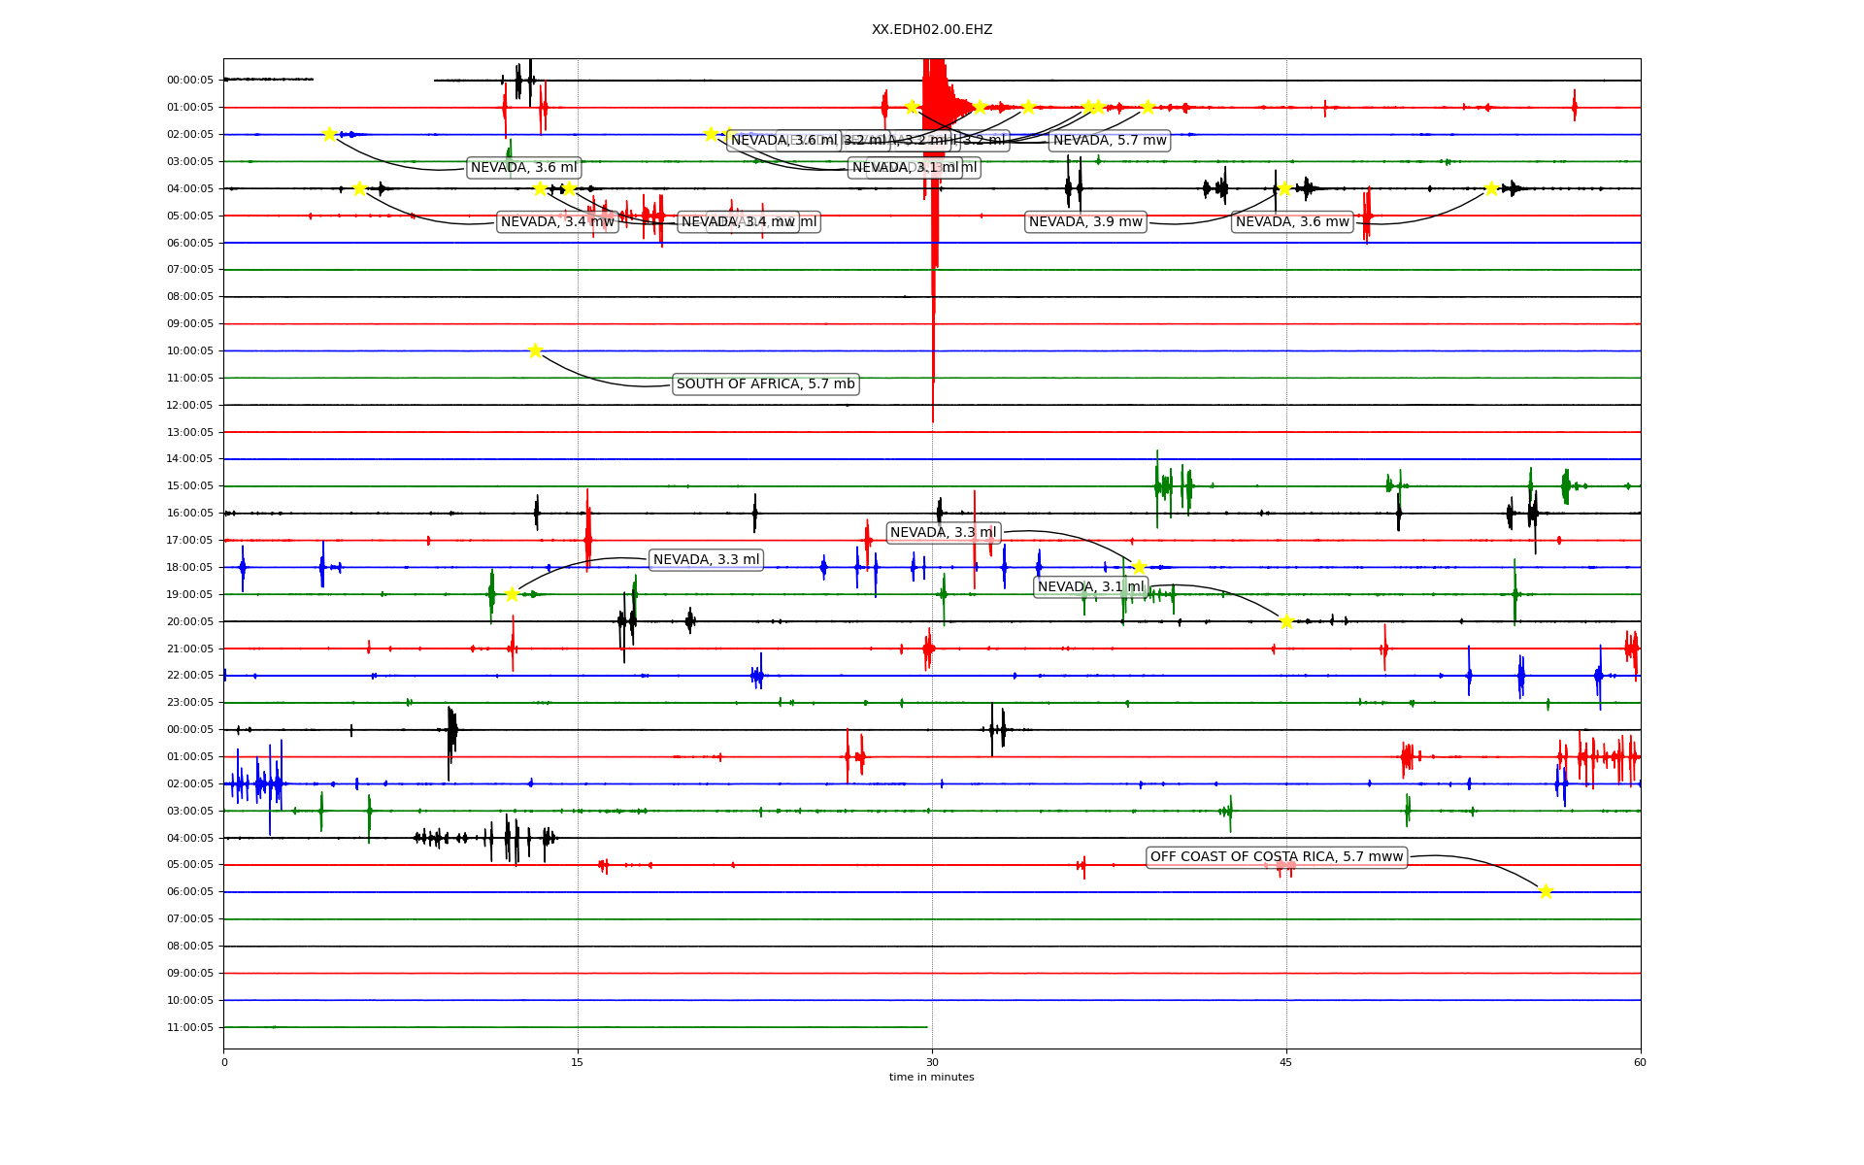Click the leftmost star on 02:00:05 trace

point(329,134)
